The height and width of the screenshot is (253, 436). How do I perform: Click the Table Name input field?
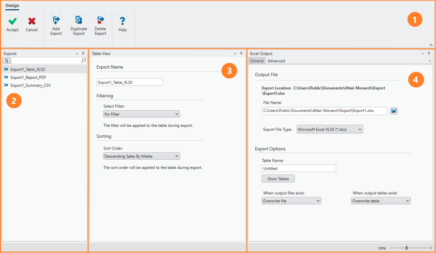pyautogui.click(x=298, y=168)
